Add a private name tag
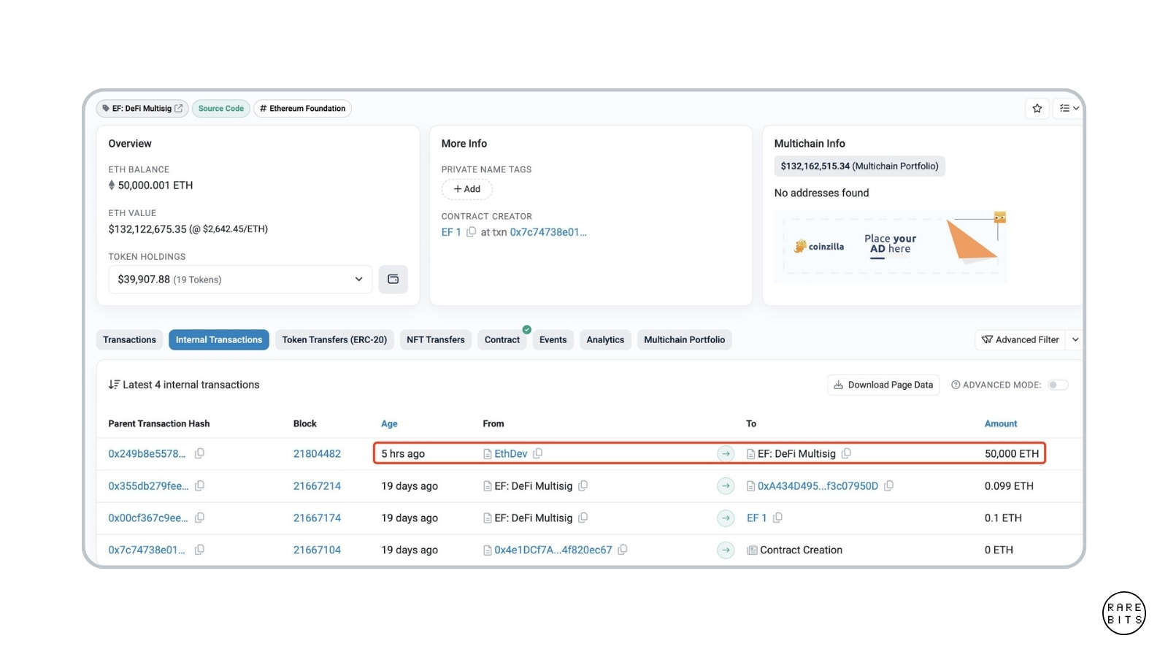 coord(467,189)
